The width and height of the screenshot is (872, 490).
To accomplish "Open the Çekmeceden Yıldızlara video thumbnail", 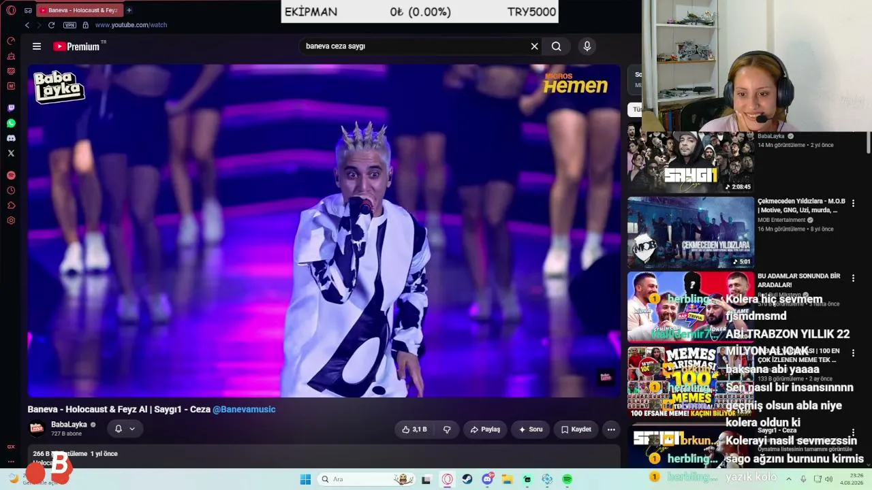I will tap(691, 233).
